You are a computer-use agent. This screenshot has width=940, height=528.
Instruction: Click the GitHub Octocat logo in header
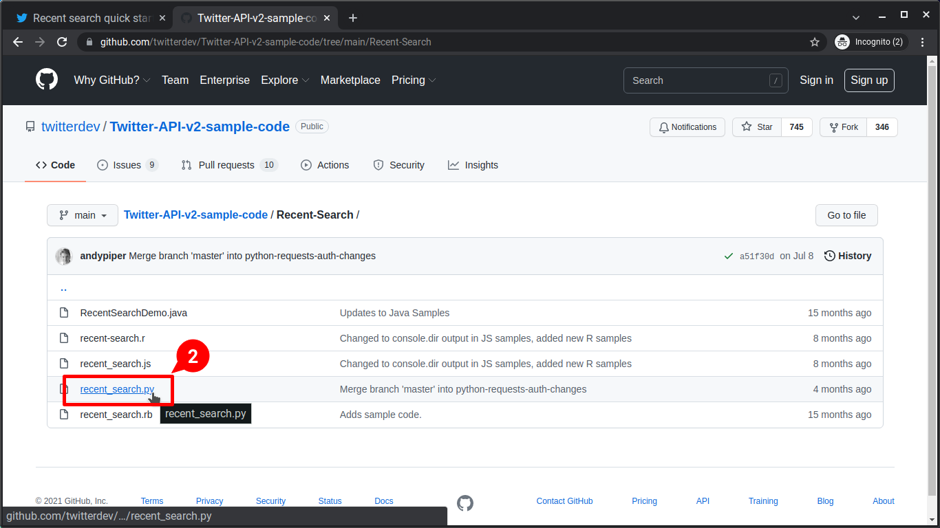[x=47, y=80]
